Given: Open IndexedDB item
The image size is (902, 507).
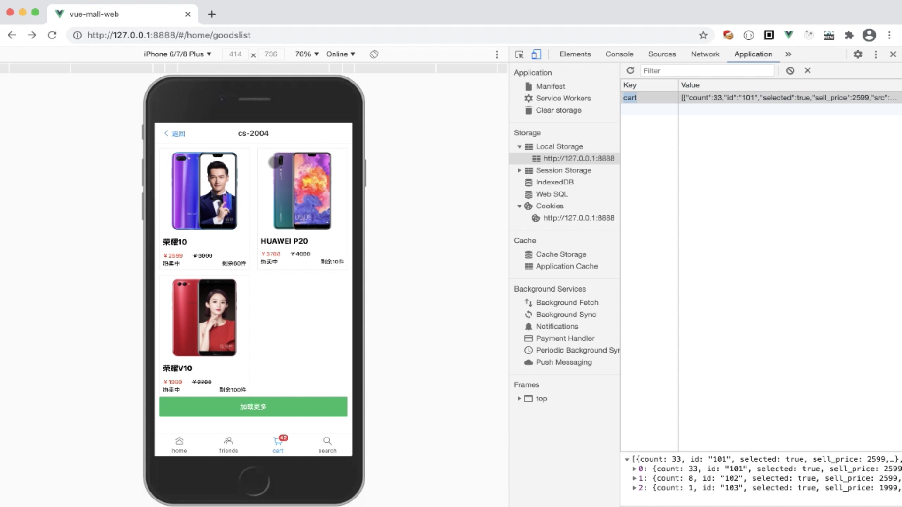Looking at the screenshot, I should coord(554,182).
